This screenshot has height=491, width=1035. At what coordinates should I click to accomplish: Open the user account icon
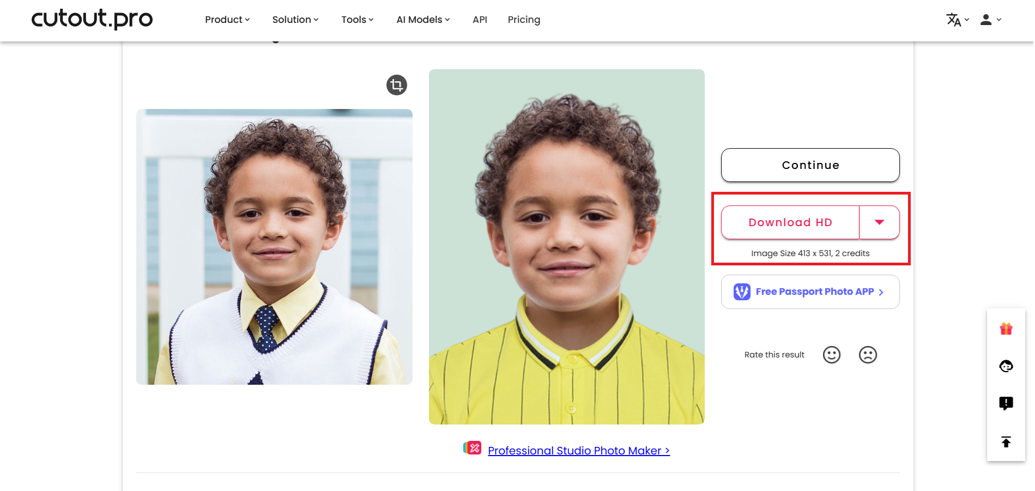[986, 20]
